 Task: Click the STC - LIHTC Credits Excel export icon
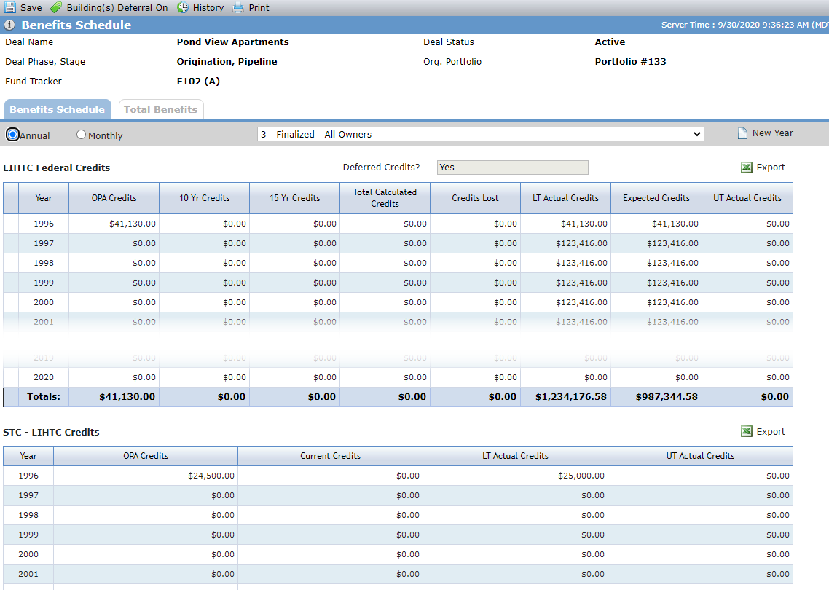click(x=747, y=431)
